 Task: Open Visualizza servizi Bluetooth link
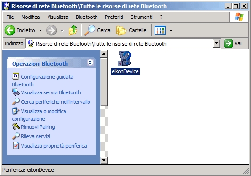51,92
